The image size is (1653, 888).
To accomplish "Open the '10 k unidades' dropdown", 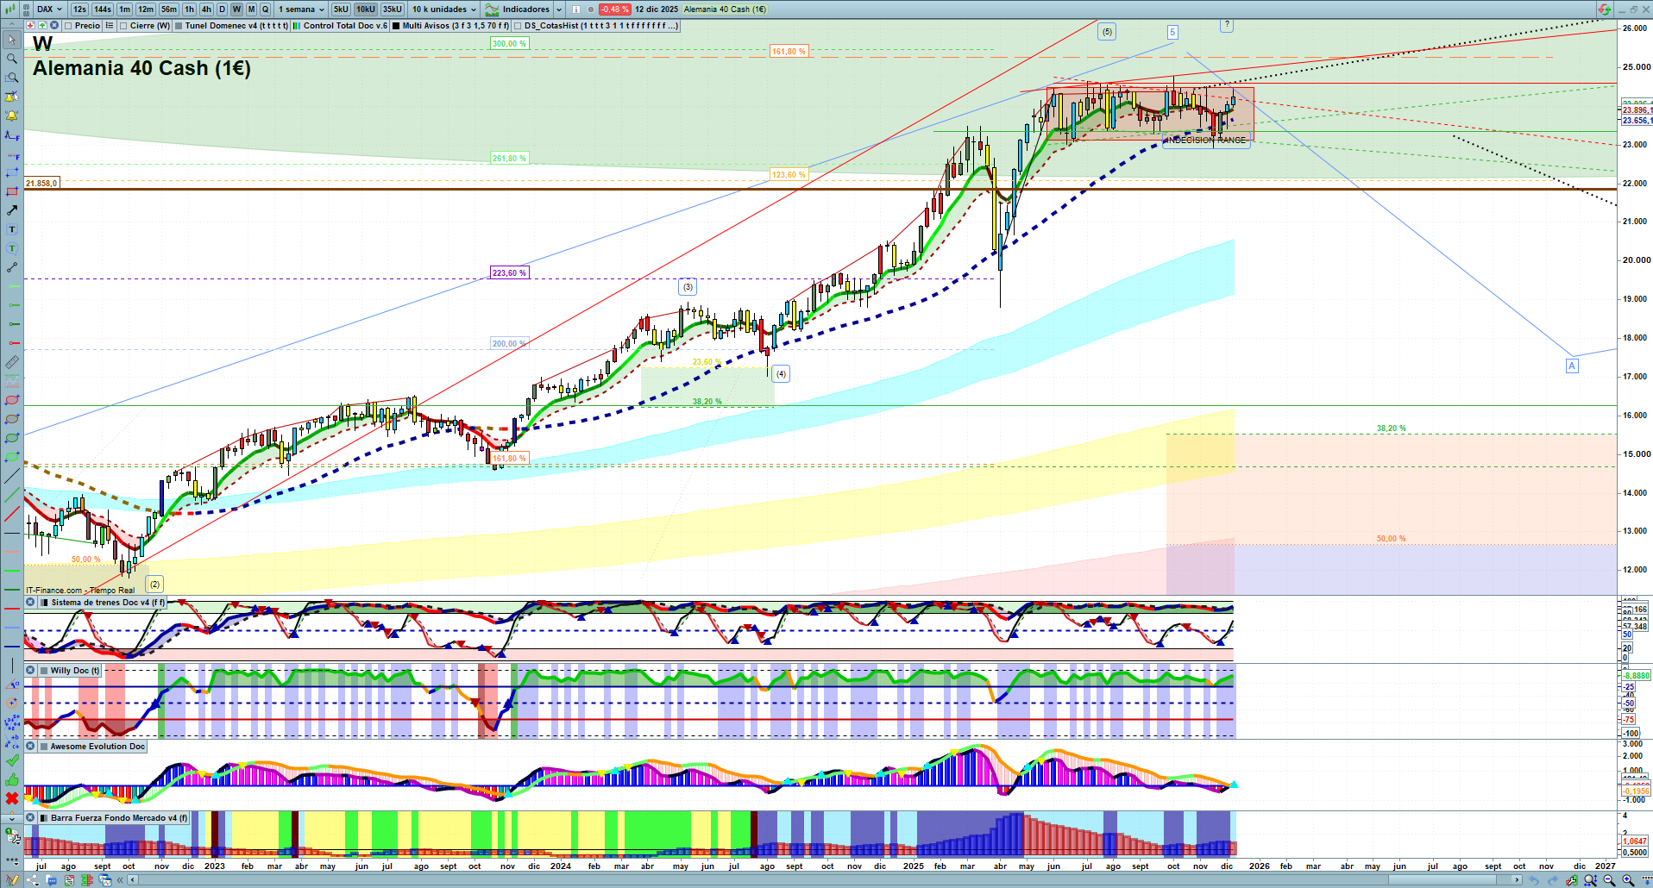I will point(444,9).
